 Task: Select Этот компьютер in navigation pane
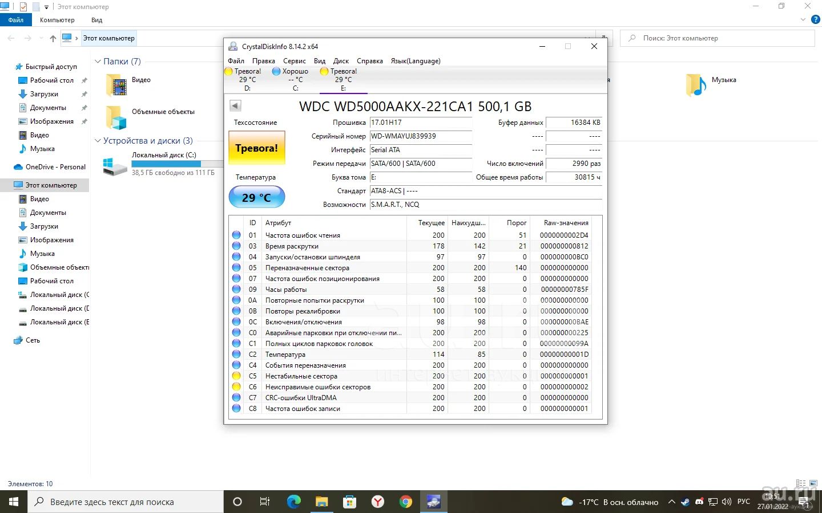tap(45, 185)
